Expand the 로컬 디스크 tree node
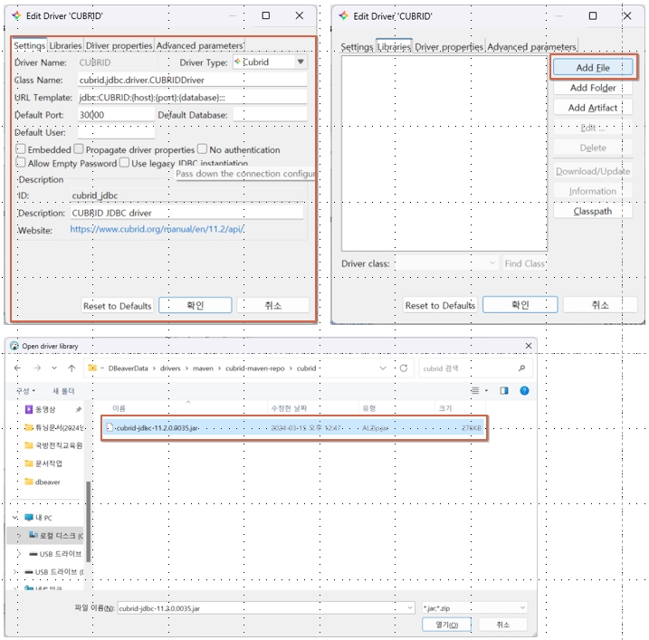The width and height of the screenshot is (649, 640). point(19,535)
